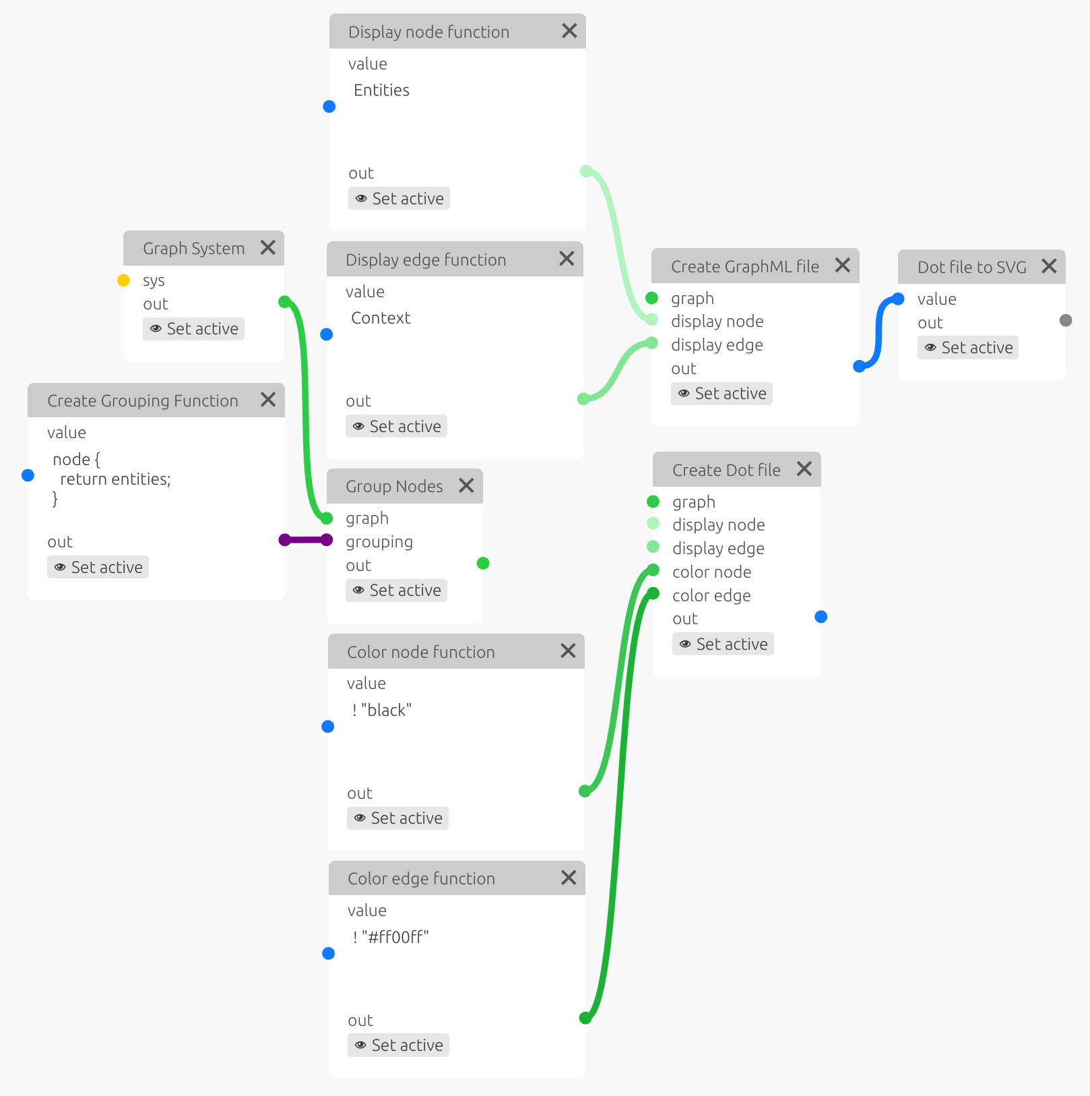The width and height of the screenshot is (1090, 1096).
Task: Set the Graph System node active
Action: [193, 329]
